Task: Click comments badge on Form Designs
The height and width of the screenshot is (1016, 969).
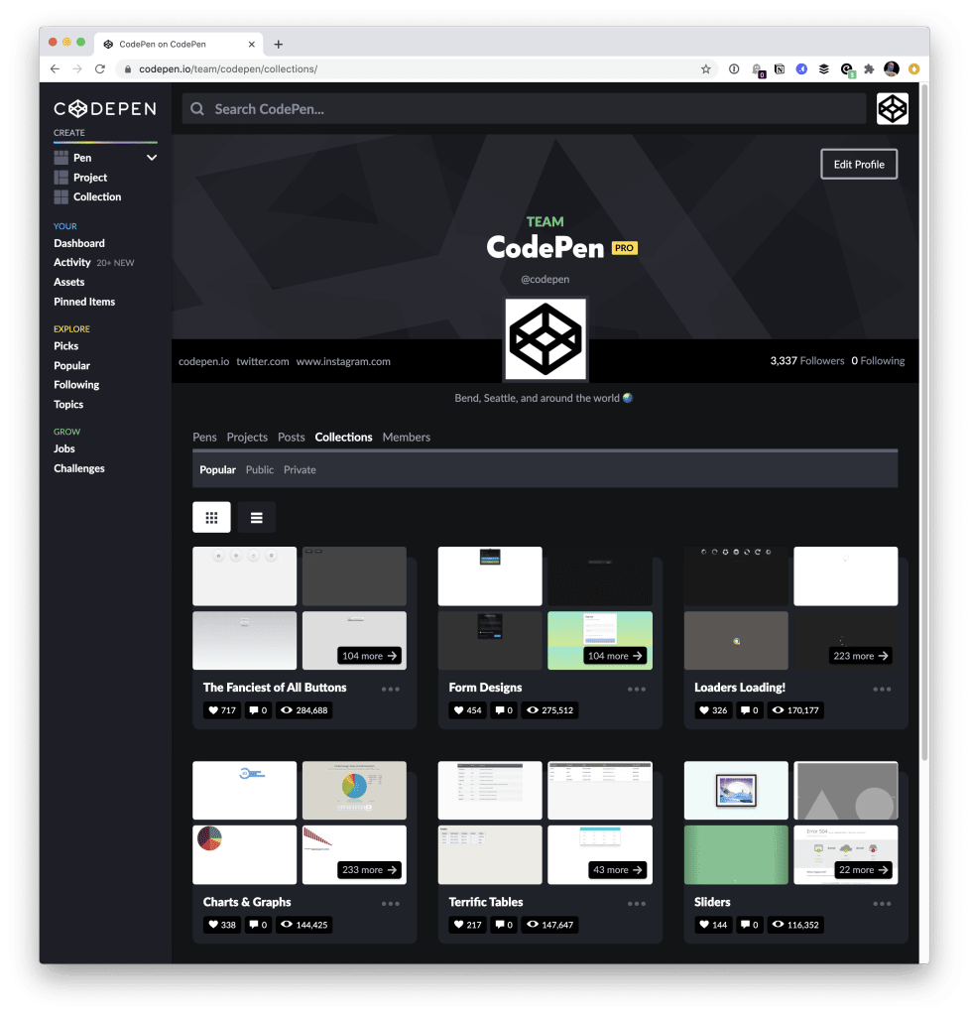Action: pos(504,710)
